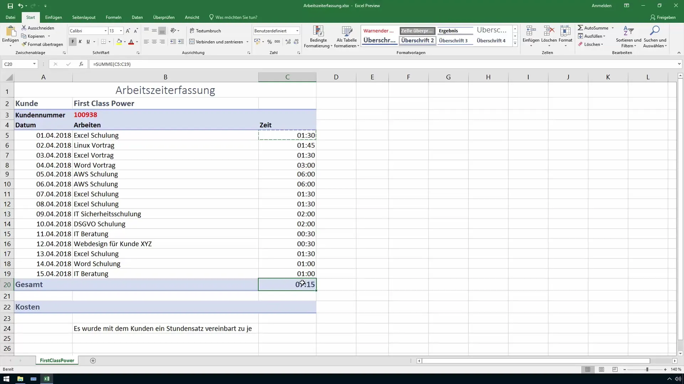Open Suchen und Auswählen menu

click(x=655, y=37)
